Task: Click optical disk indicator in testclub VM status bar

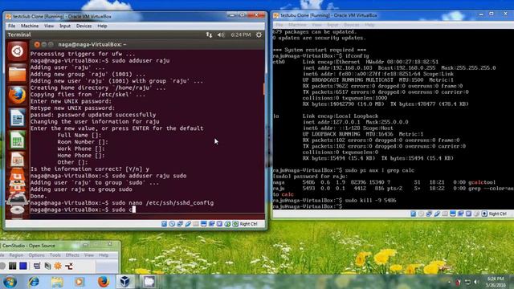Action: click(x=172, y=224)
